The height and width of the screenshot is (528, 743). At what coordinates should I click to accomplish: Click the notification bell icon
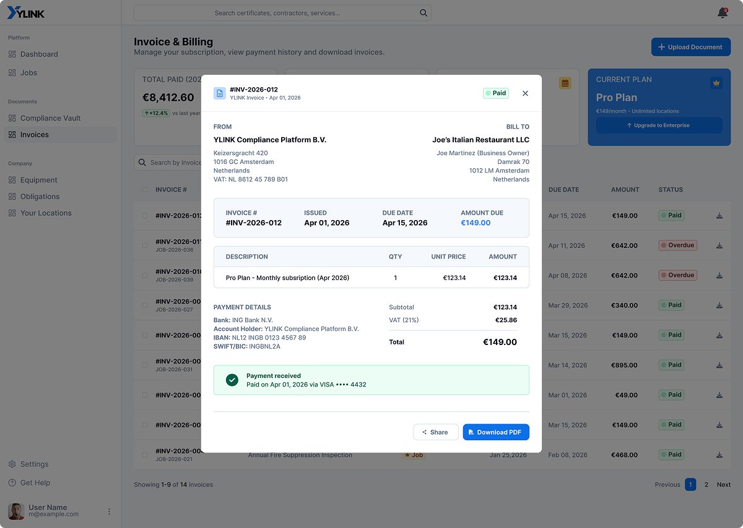pos(722,13)
